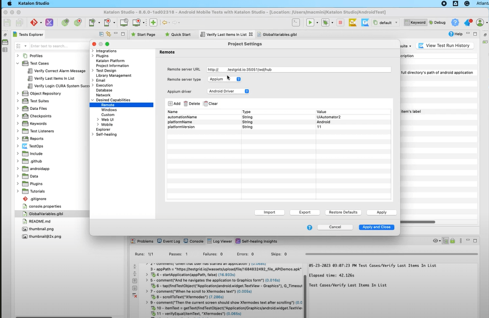Click the Record Mobile phone icon
489x318 pixels.
point(107,22)
